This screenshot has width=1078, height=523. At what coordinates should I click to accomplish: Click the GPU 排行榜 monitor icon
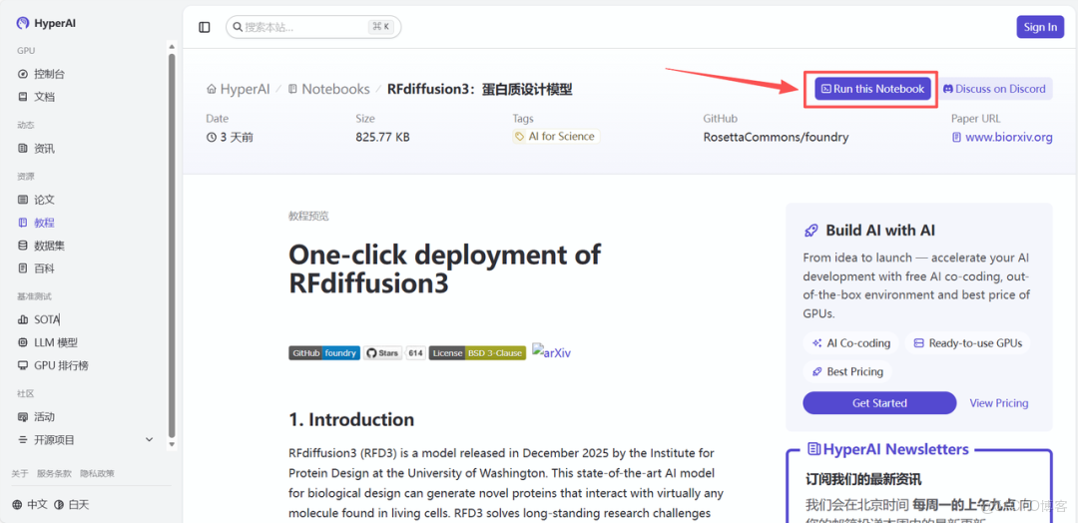tap(23, 365)
